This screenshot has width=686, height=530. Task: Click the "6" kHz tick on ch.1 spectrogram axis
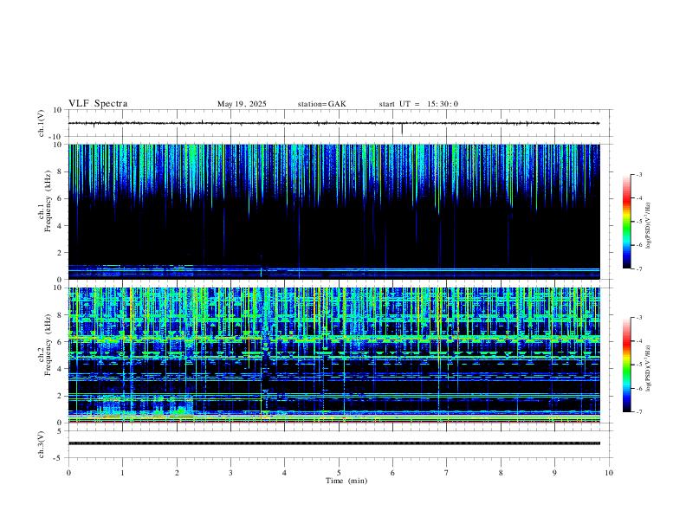coord(61,198)
